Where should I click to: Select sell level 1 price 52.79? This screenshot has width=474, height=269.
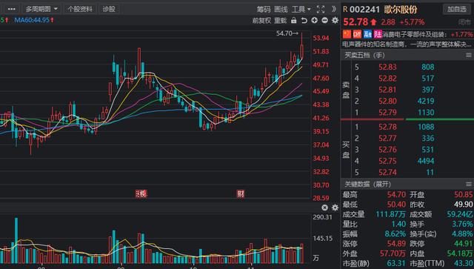(387, 113)
